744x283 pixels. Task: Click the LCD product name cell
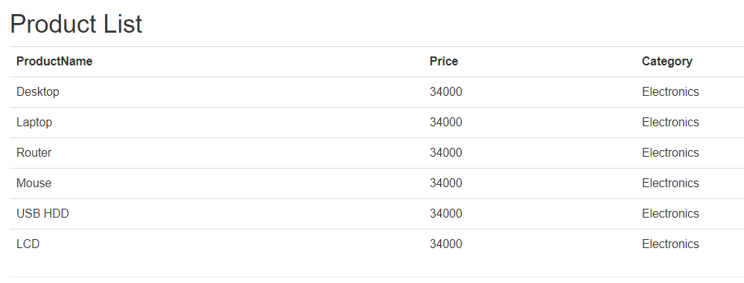pyautogui.click(x=28, y=244)
